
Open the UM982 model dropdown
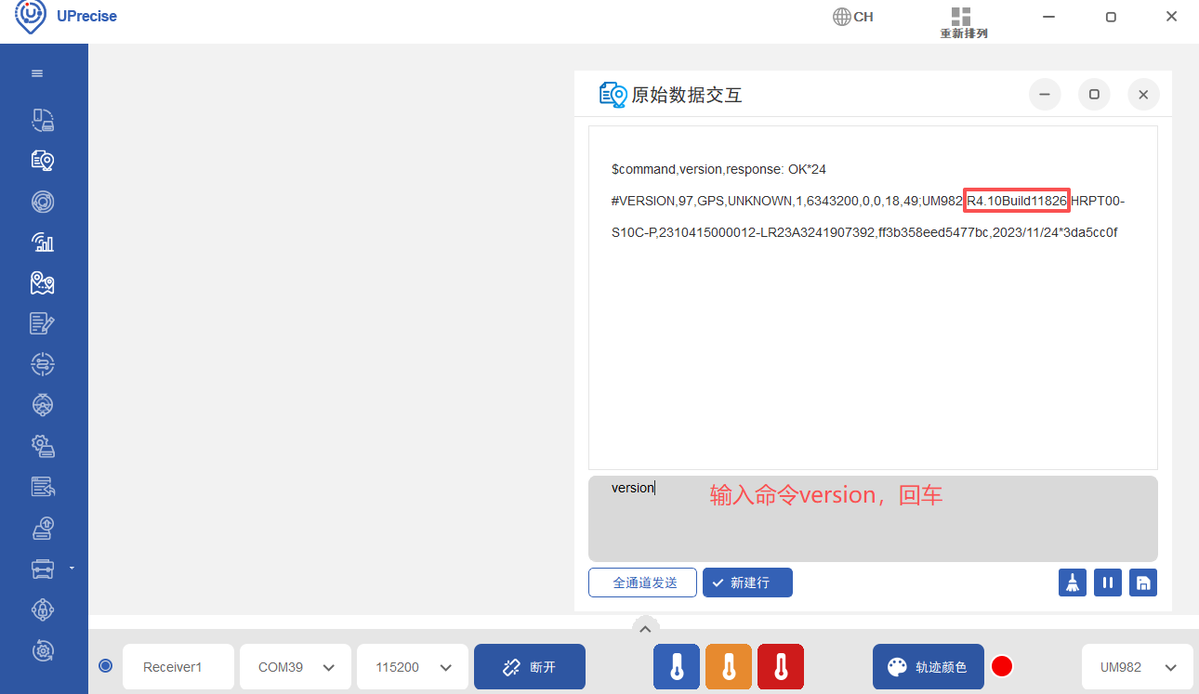pos(1138,667)
